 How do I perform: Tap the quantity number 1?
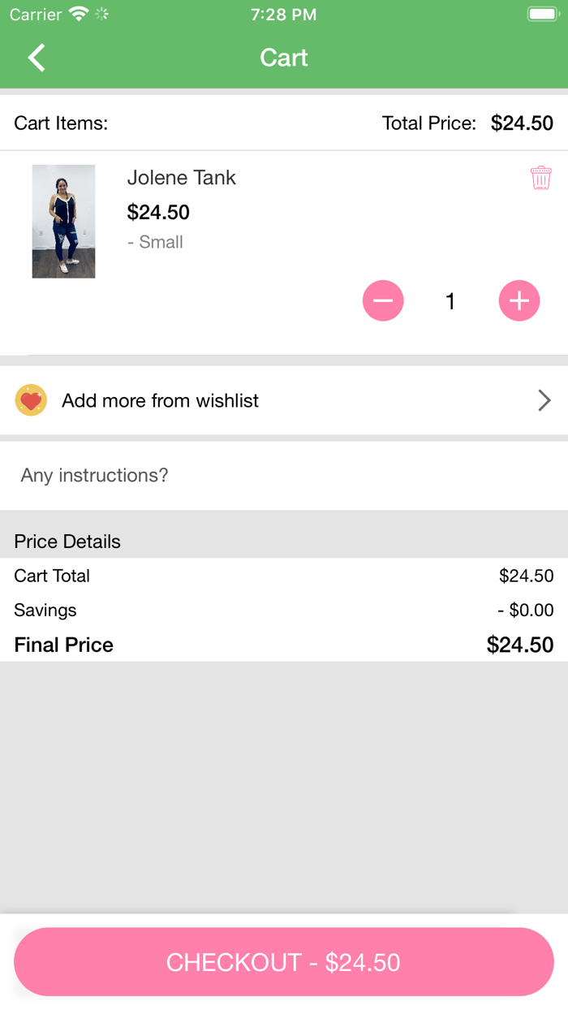tap(450, 300)
